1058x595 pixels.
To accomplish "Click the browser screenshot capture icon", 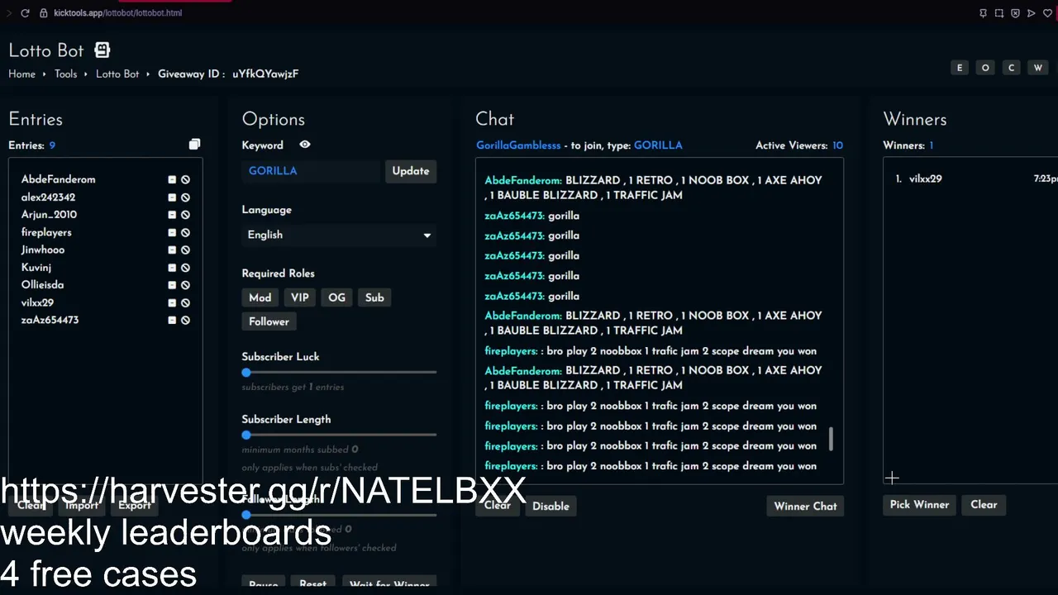I will (x=999, y=13).
